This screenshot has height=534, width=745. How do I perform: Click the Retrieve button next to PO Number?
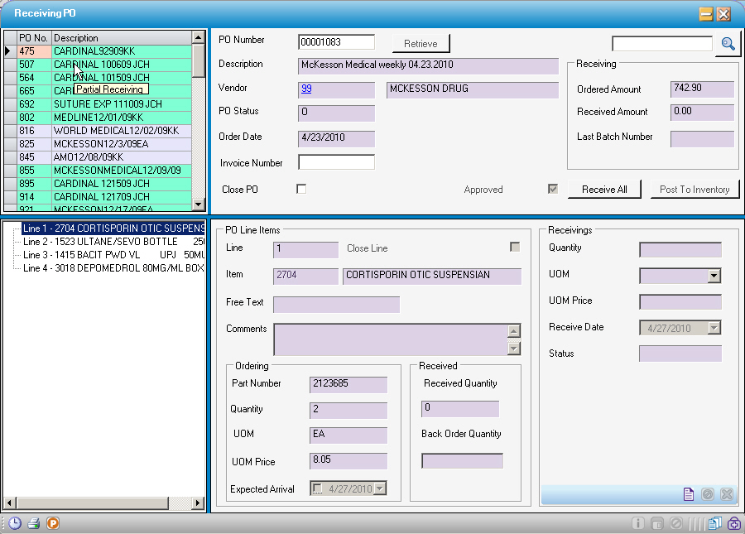click(421, 43)
